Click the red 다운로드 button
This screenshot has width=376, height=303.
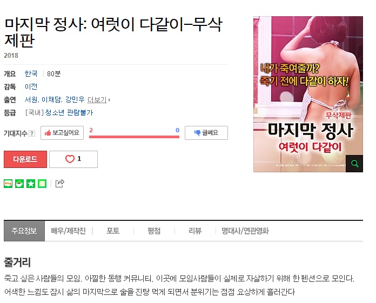point(25,159)
